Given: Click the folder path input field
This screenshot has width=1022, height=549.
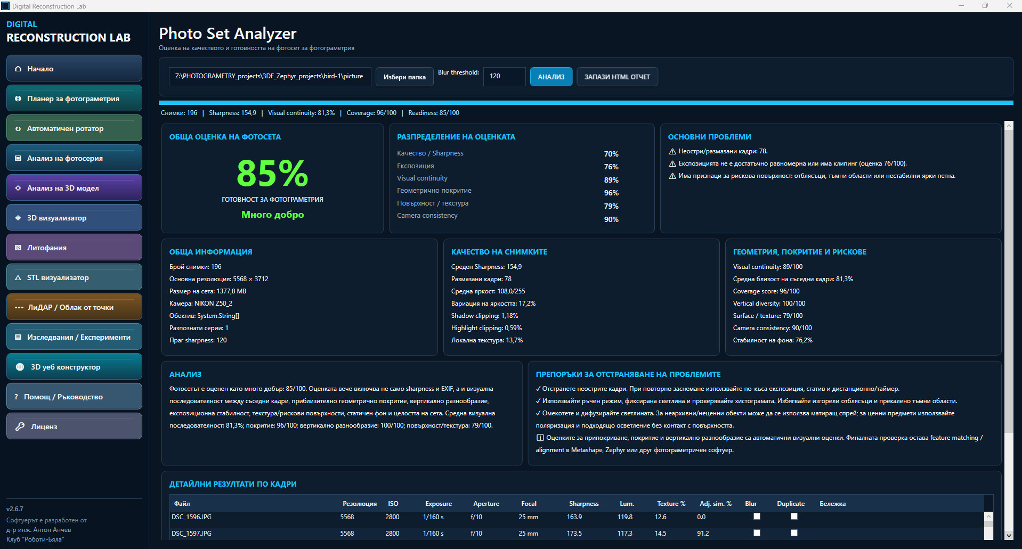Looking at the screenshot, I should point(270,76).
